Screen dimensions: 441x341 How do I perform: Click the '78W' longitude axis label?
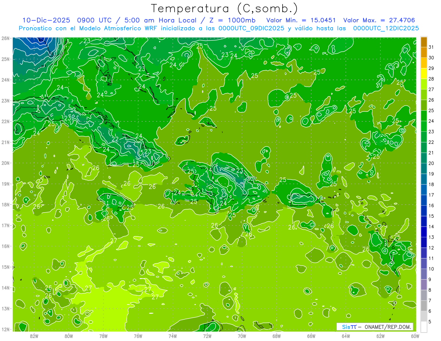click(104, 336)
